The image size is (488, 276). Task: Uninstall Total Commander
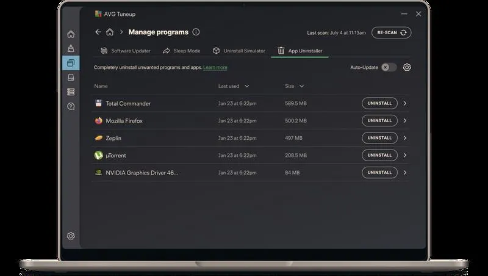click(379, 103)
